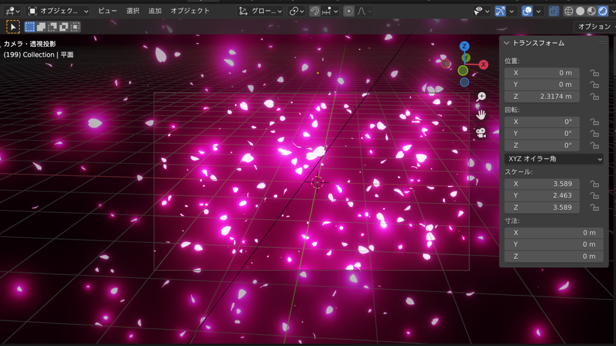Lock the スケール Y value
Viewport: 616px width, 346px height.
pos(594,196)
